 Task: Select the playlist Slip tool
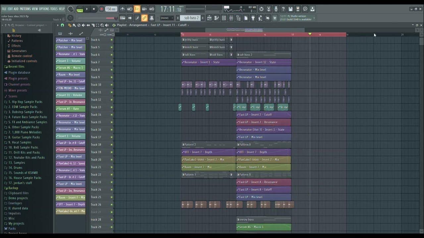(x=88, y=25)
